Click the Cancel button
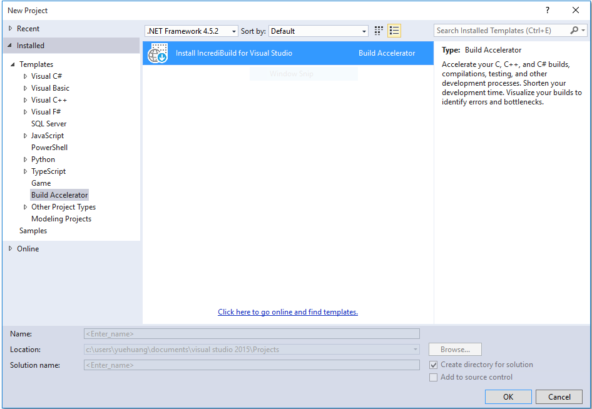592x409 pixels. click(559, 396)
